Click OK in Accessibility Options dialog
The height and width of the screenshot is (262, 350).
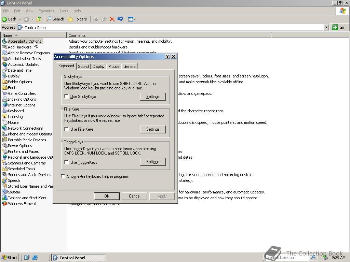[x=107, y=196]
